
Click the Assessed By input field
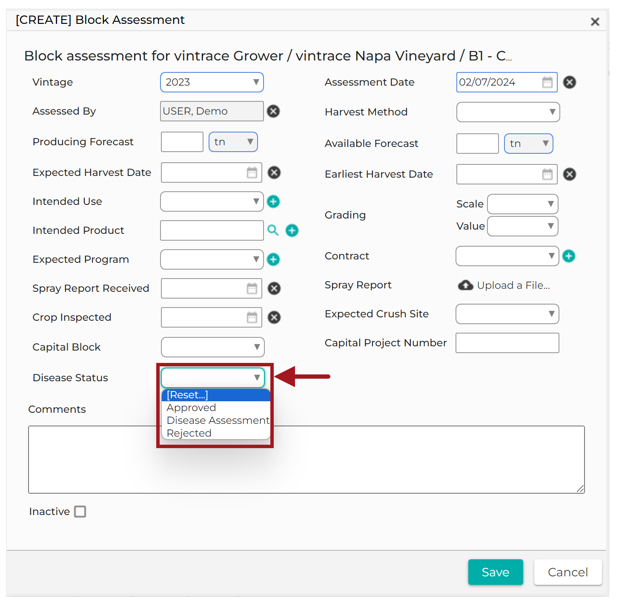pyautogui.click(x=212, y=111)
